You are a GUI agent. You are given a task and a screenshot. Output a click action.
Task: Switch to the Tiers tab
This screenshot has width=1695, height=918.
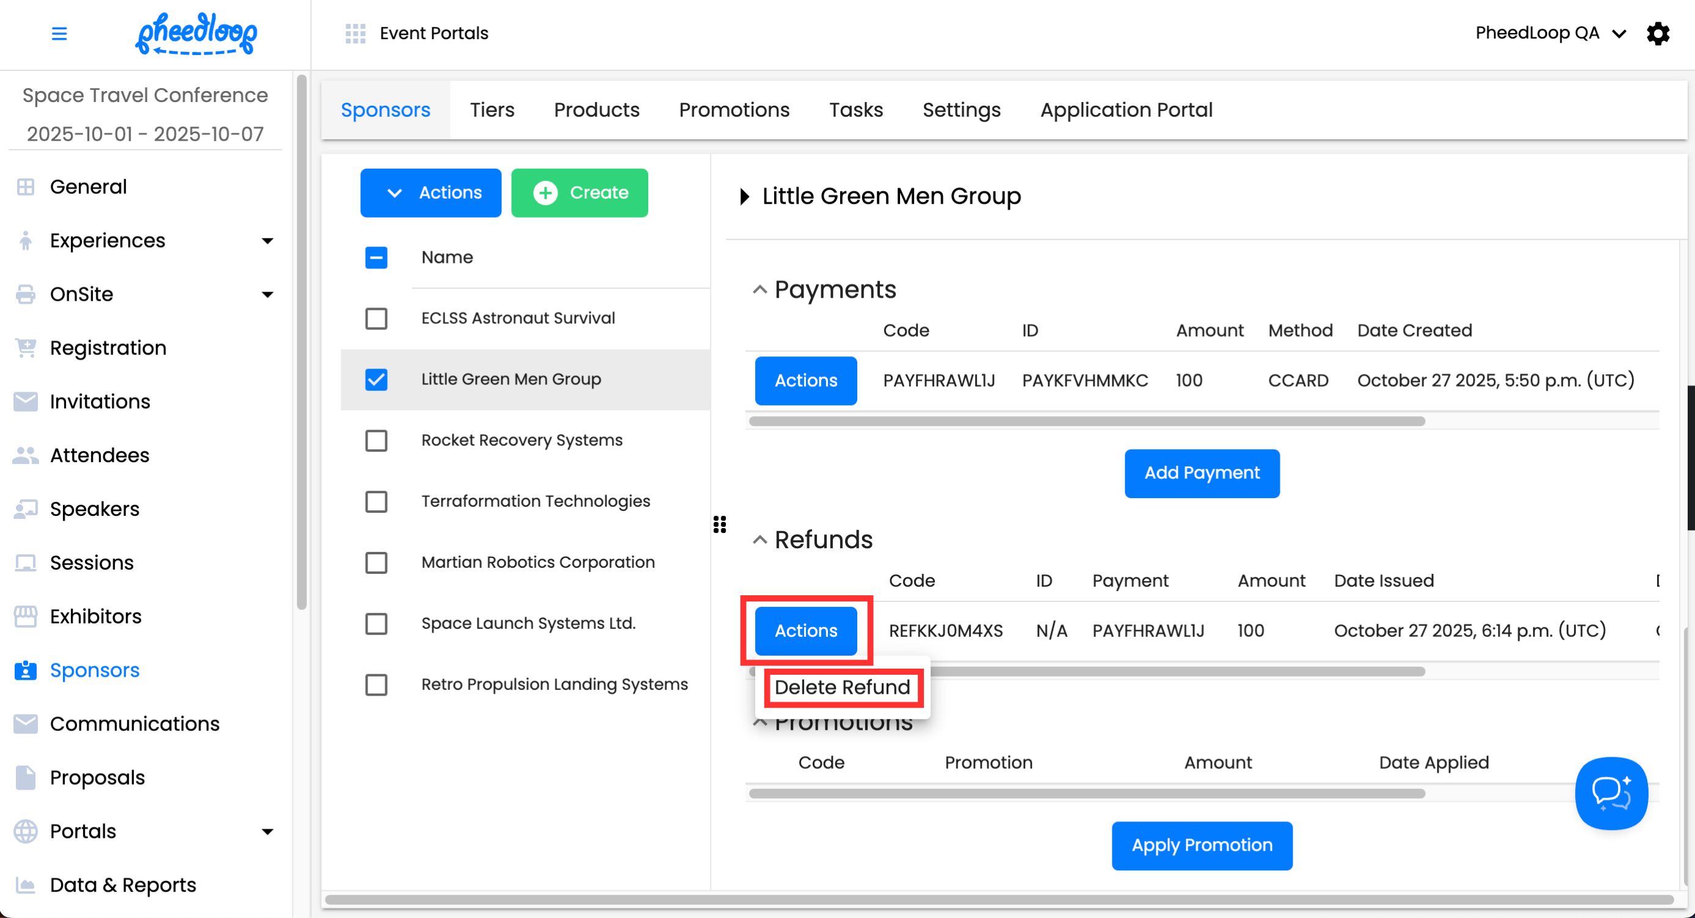tap(492, 110)
